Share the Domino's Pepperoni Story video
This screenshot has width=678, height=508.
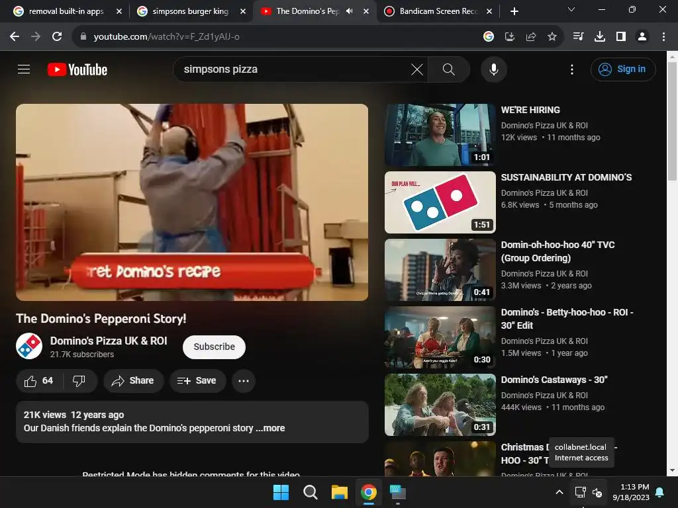133,380
